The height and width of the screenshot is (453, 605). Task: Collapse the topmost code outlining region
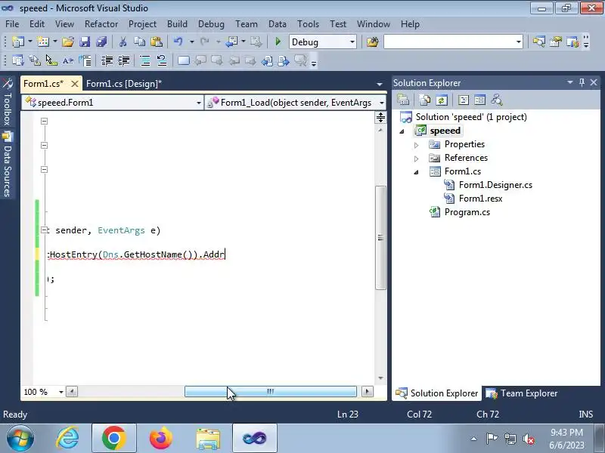click(45, 121)
